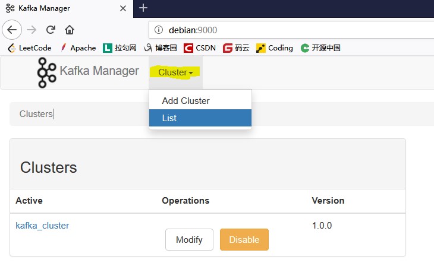Click the Active column header
The width and height of the screenshot is (434, 266).
(x=29, y=201)
